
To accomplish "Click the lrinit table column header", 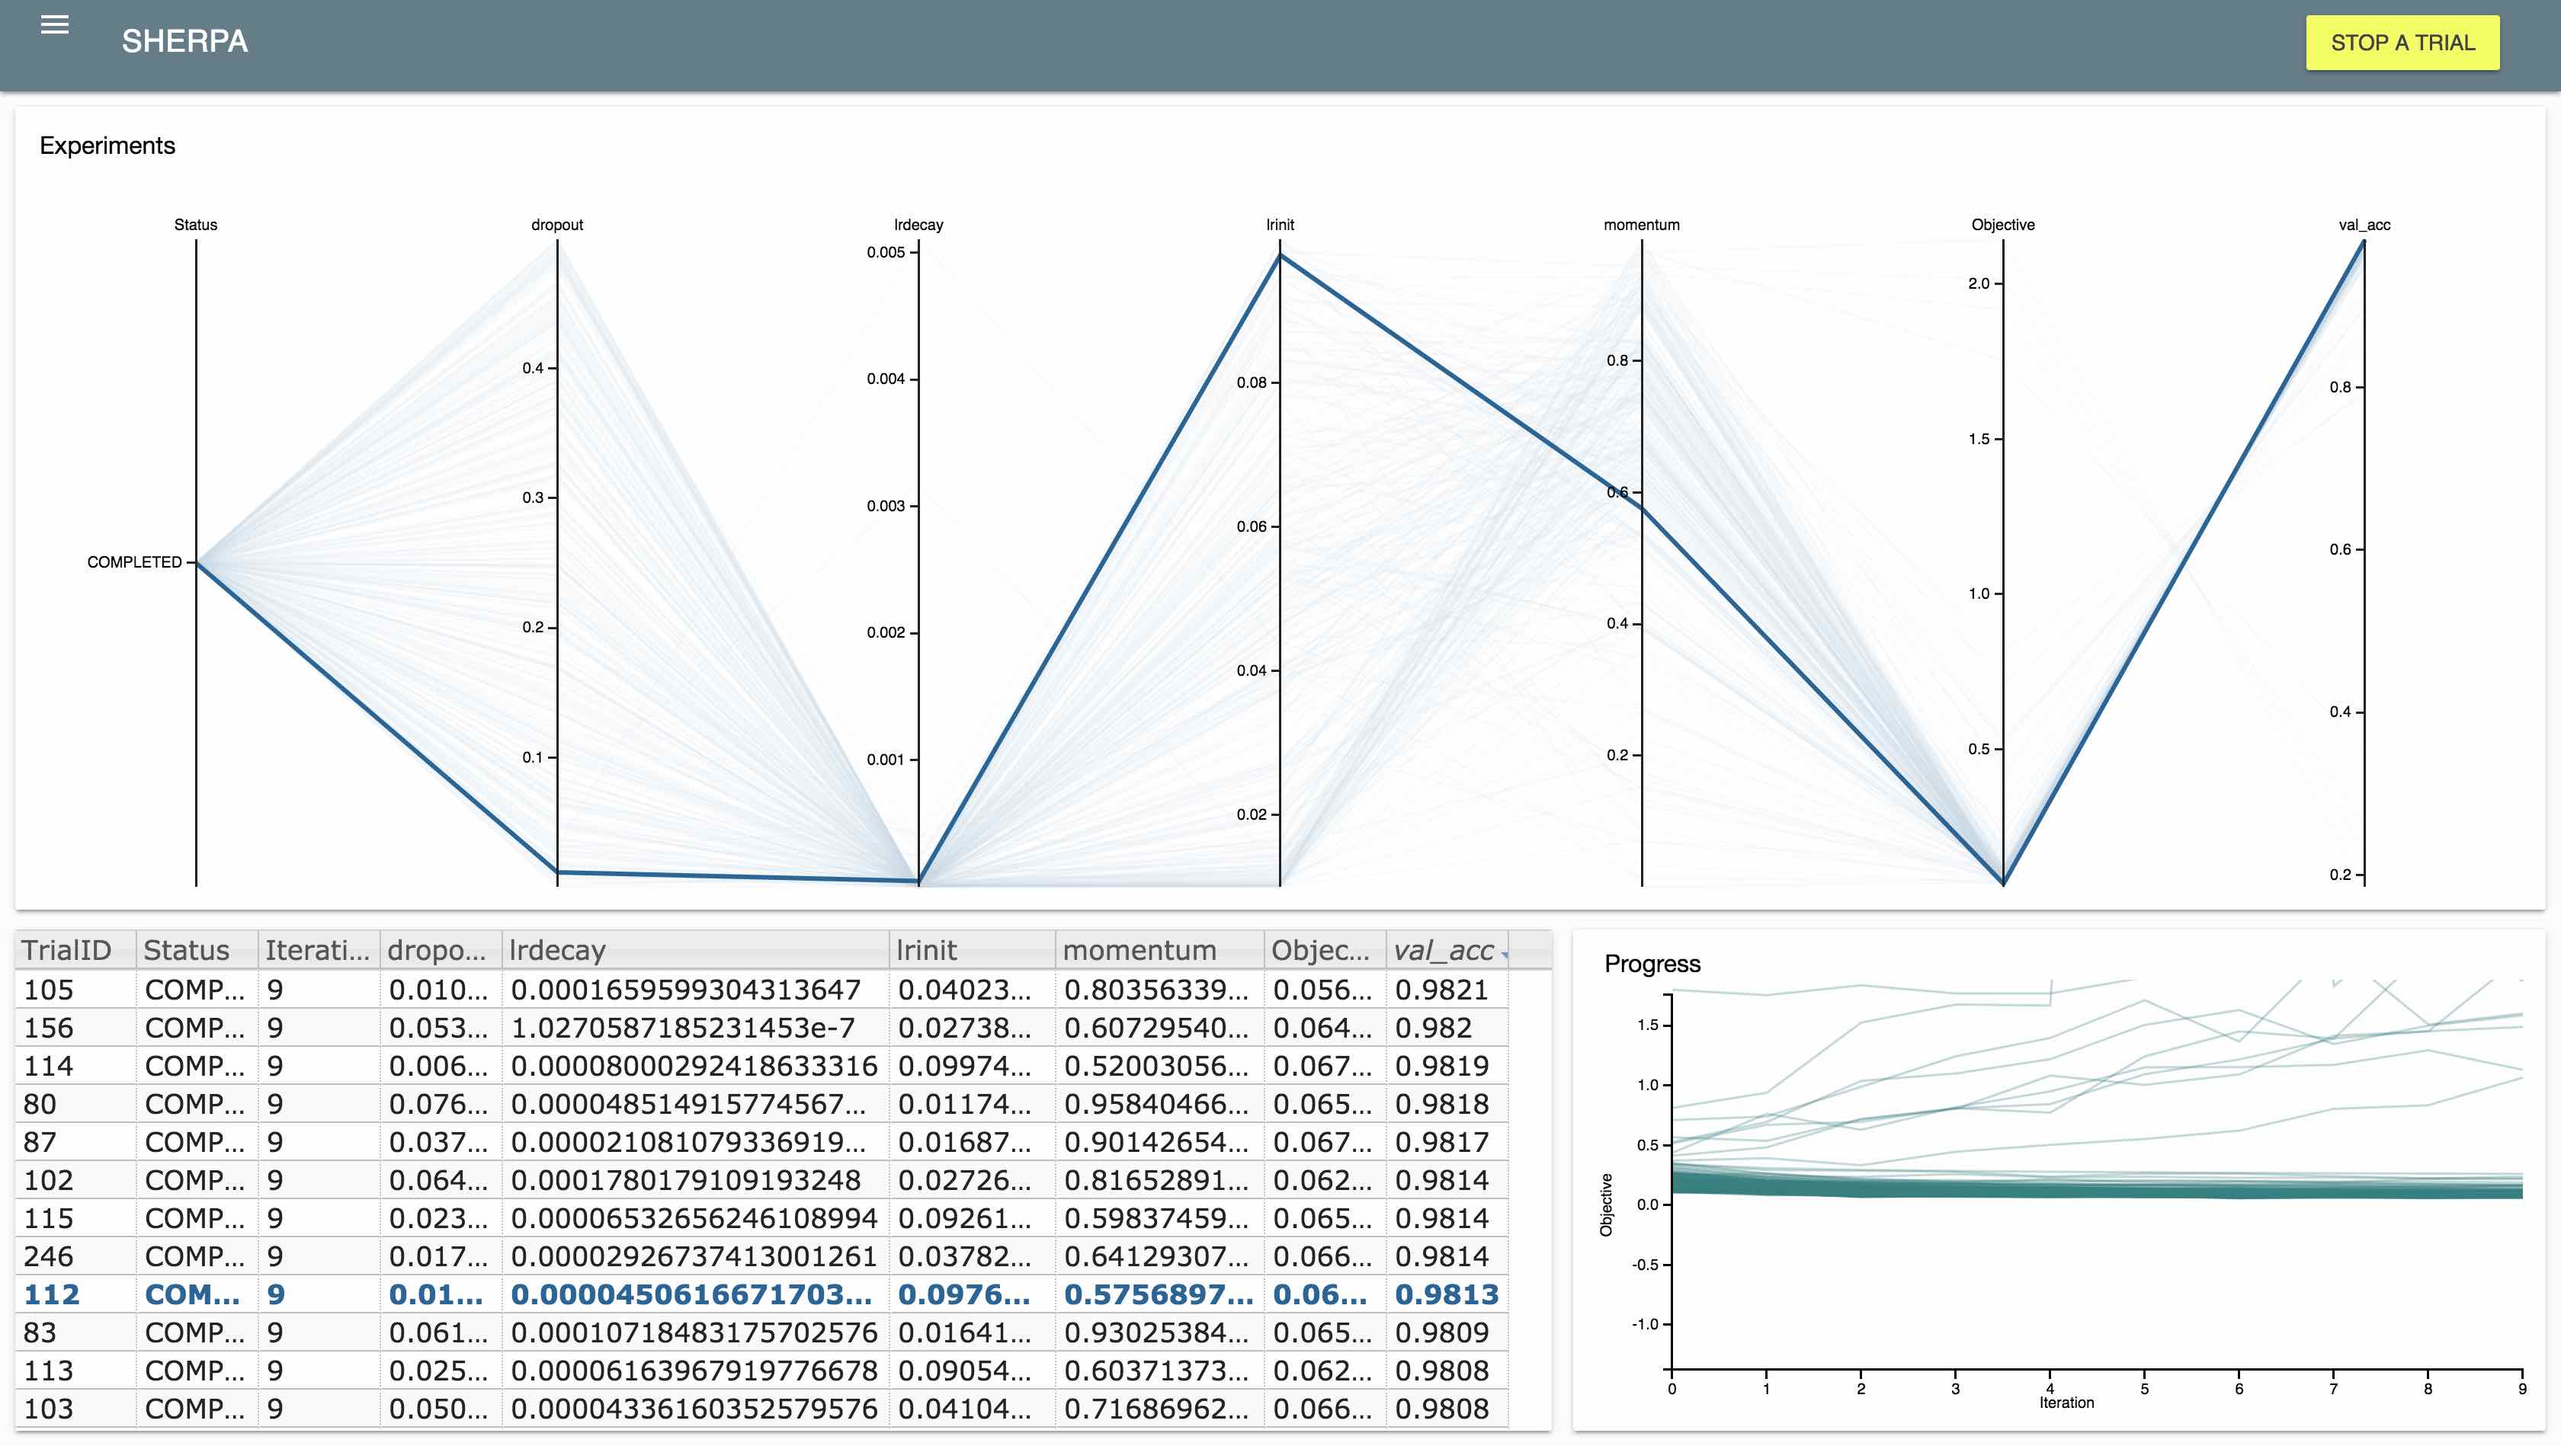I will [973, 950].
